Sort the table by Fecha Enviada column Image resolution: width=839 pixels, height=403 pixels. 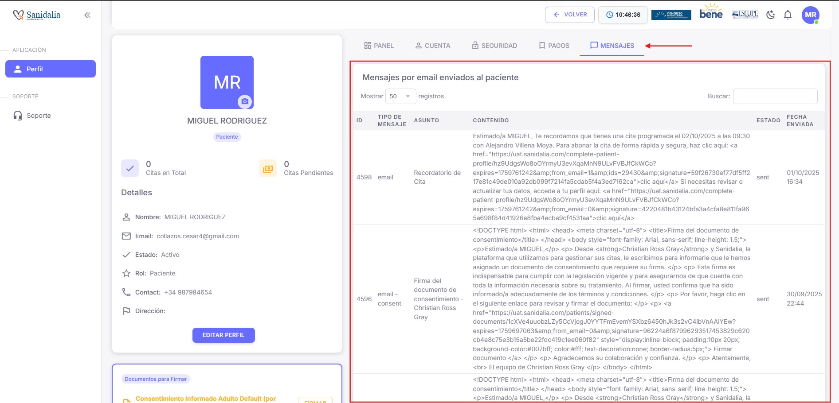coord(800,120)
